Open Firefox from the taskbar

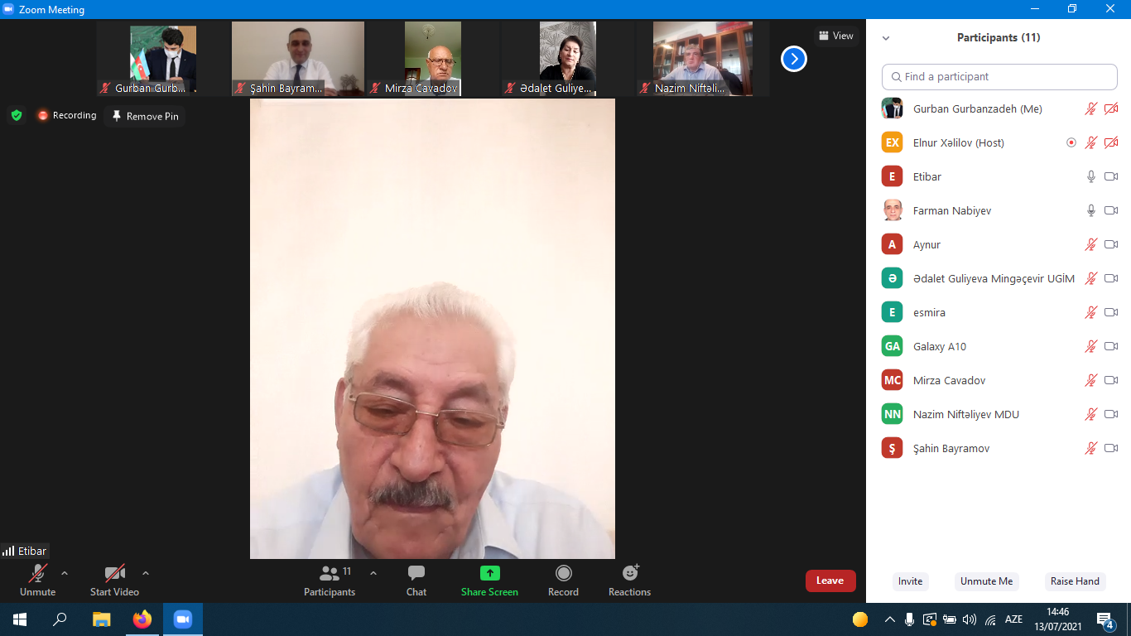click(x=142, y=619)
